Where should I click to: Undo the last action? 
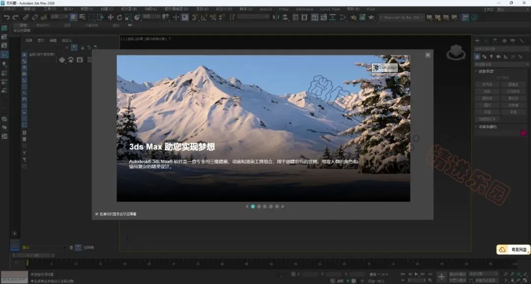pos(6,17)
